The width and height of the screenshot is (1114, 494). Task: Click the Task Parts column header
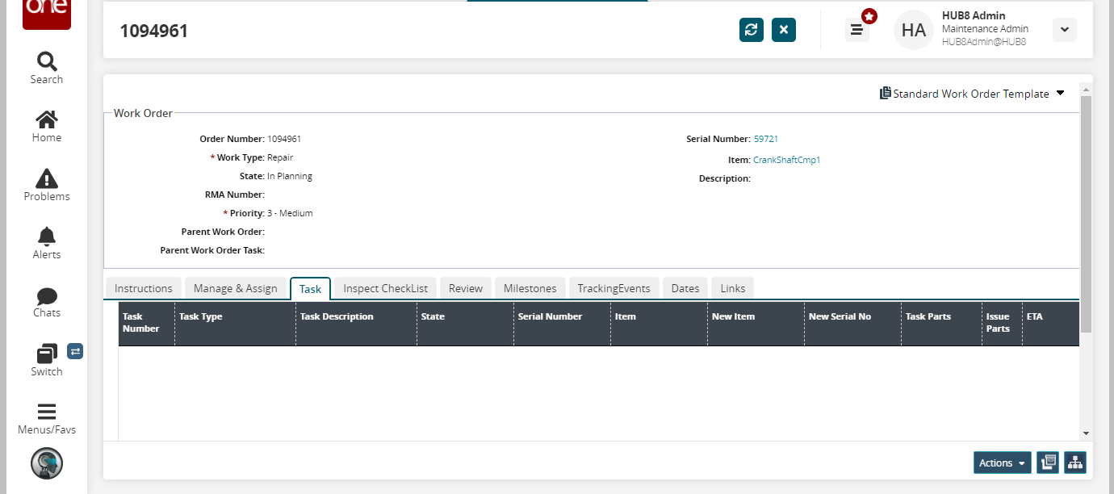(x=941, y=323)
